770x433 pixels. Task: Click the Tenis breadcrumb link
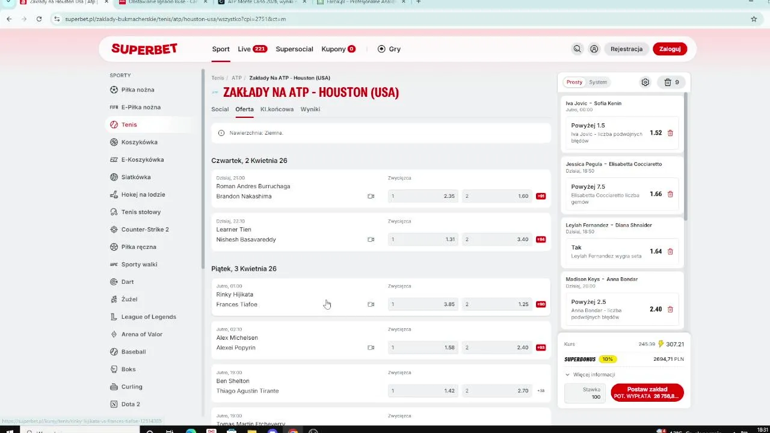click(217, 78)
